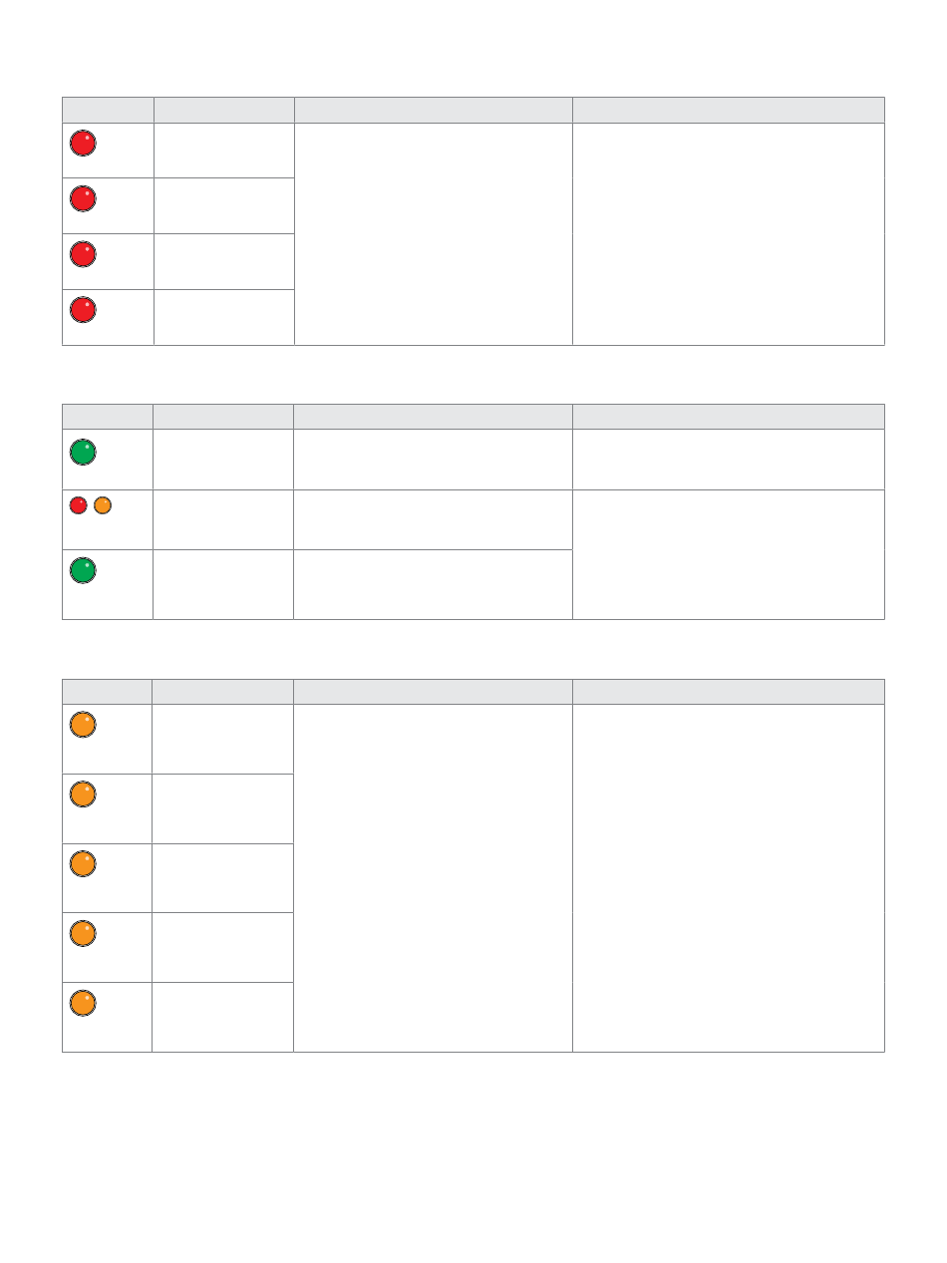Image resolution: width=947 pixels, height=1263 pixels.
Task: Click the first red LED in top table
Action: pyautogui.click(x=83, y=144)
